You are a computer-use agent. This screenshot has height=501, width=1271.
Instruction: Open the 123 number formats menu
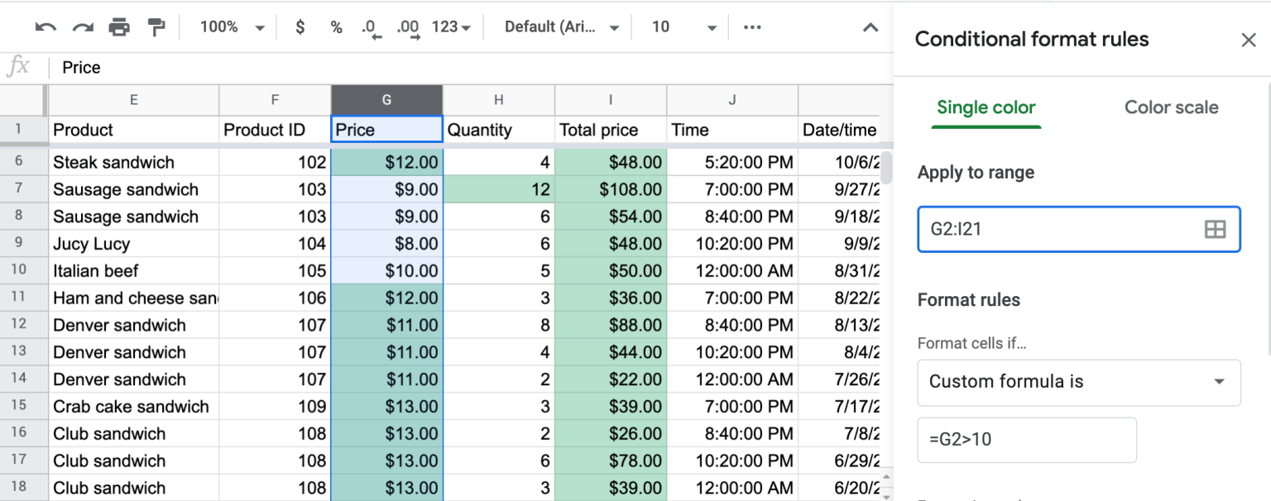tap(447, 26)
